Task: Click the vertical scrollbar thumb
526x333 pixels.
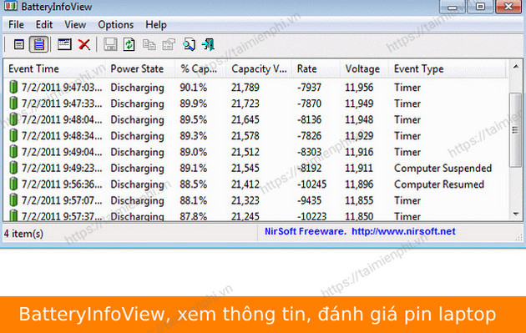Action: pyautogui.click(x=516, y=130)
